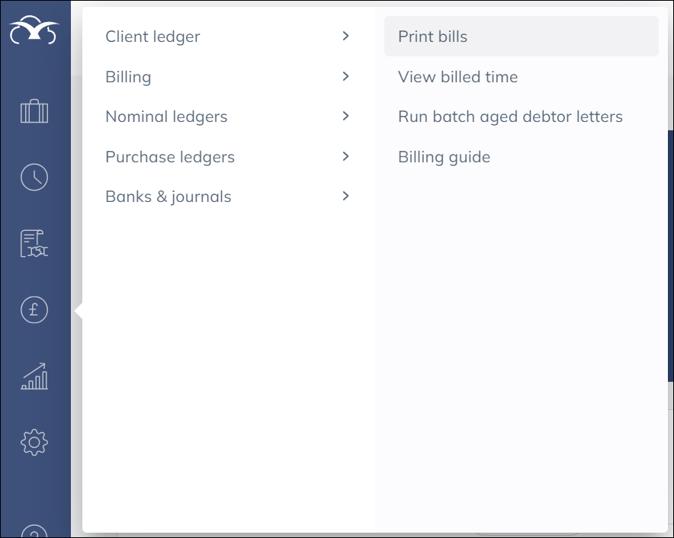
Task: Open the bar chart reports icon
Action: click(x=34, y=376)
